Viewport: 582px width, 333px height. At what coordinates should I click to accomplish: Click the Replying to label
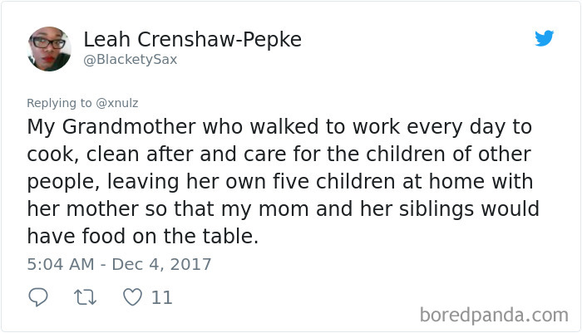pos(59,103)
